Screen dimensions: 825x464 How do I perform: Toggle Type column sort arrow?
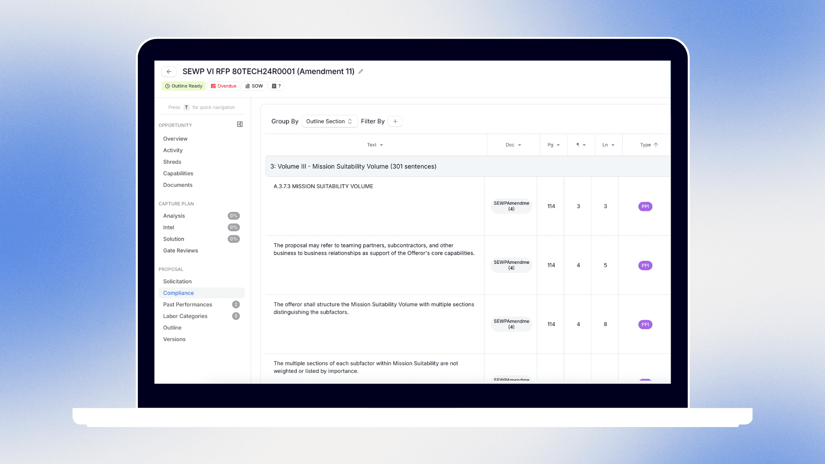[x=656, y=145]
